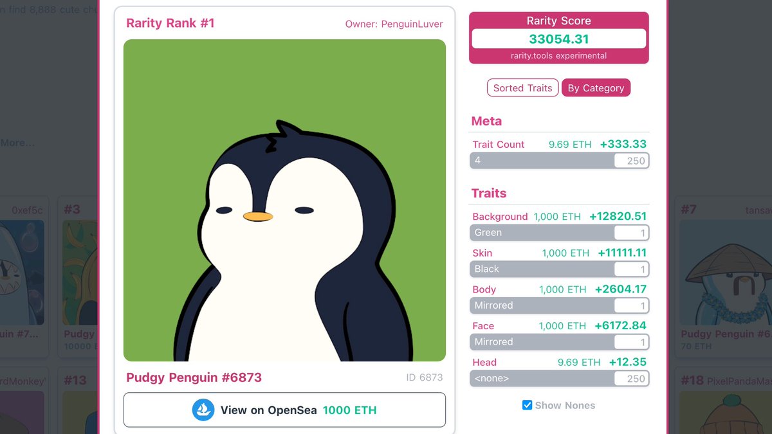Open the View on OpenSea button

284,410
